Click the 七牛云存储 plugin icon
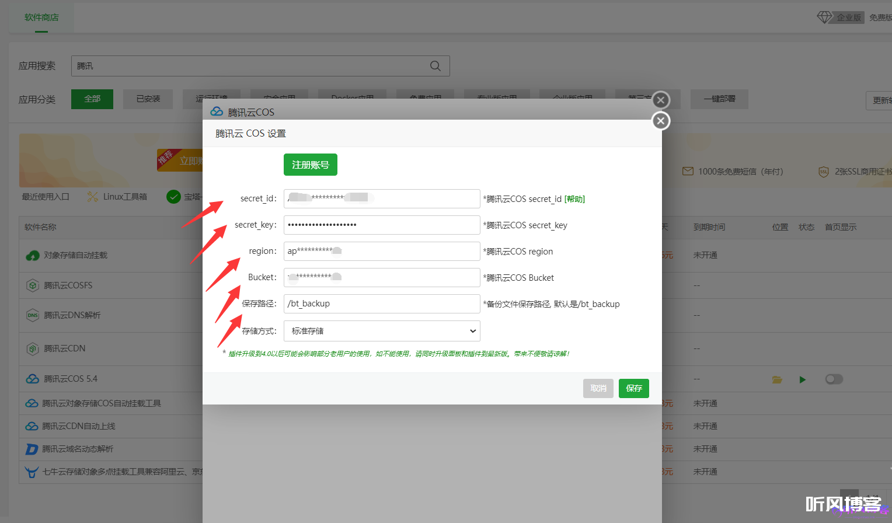 [32, 472]
